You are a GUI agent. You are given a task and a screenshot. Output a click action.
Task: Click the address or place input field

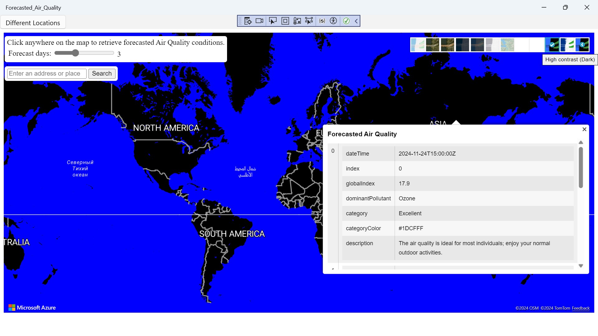[47, 73]
